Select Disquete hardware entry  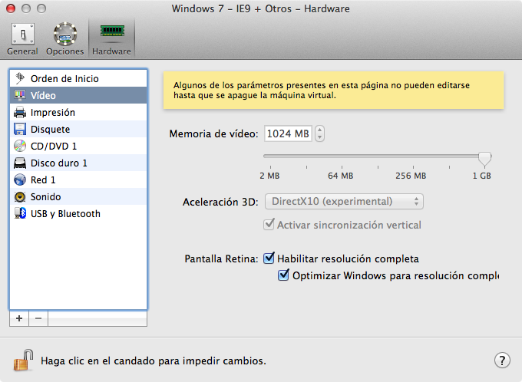tap(78, 129)
